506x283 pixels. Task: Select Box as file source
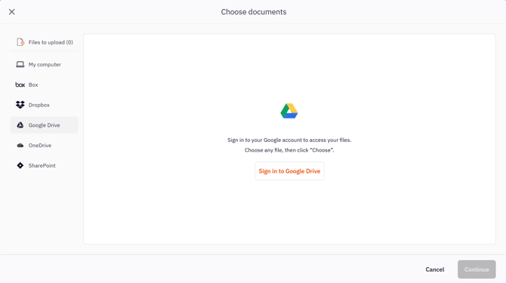tap(45, 85)
